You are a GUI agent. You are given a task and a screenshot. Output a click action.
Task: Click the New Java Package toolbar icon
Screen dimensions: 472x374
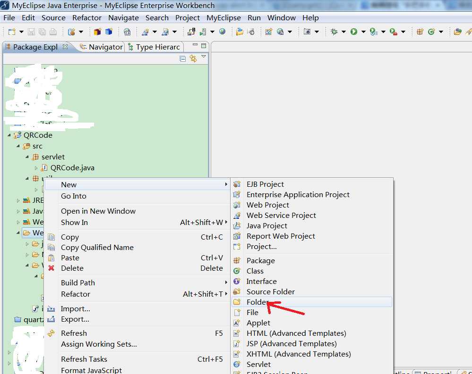(x=420, y=32)
